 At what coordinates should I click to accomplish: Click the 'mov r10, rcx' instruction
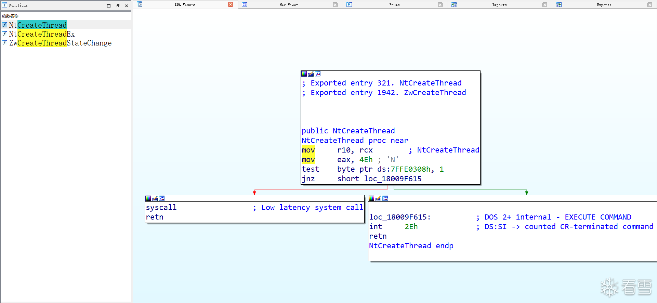click(x=337, y=150)
